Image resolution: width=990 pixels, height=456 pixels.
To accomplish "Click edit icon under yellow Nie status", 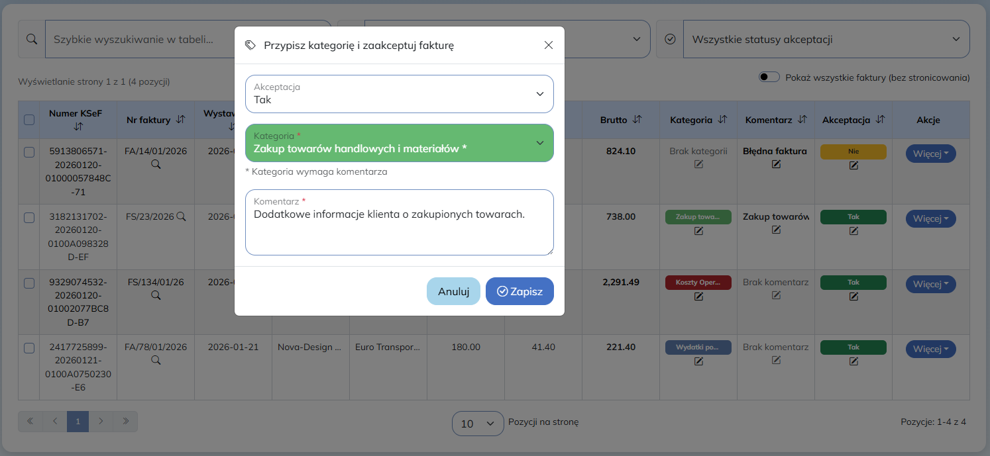I will point(853,165).
